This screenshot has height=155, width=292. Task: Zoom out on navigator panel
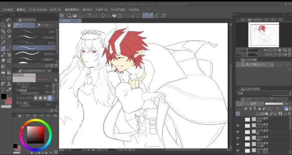click(x=271, y=50)
